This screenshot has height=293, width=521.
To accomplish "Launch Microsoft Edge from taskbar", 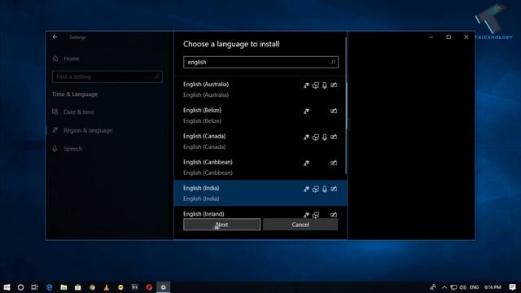I will click(49, 287).
